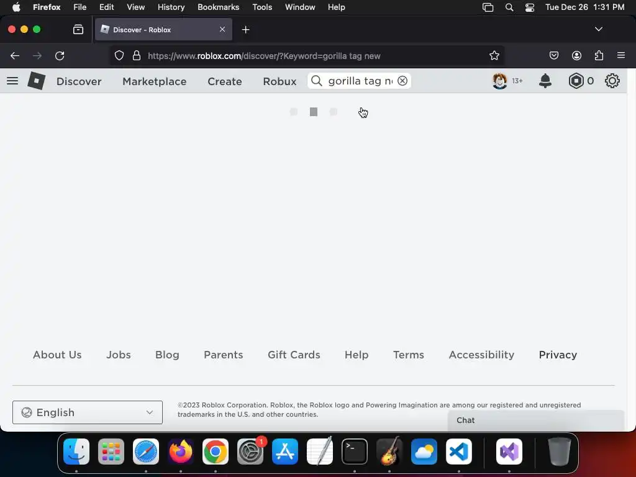Follow the About Us footer link
This screenshot has width=636, height=477.
point(57,355)
